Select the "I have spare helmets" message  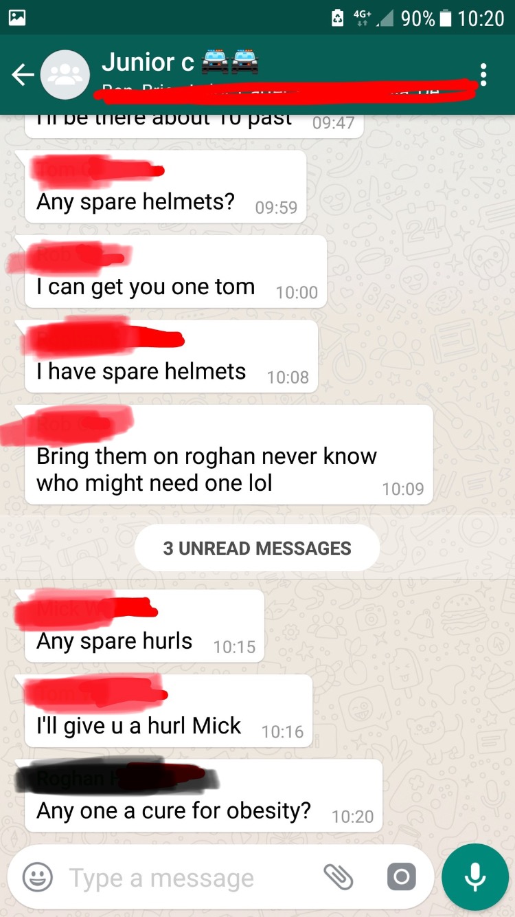(171, 356)
